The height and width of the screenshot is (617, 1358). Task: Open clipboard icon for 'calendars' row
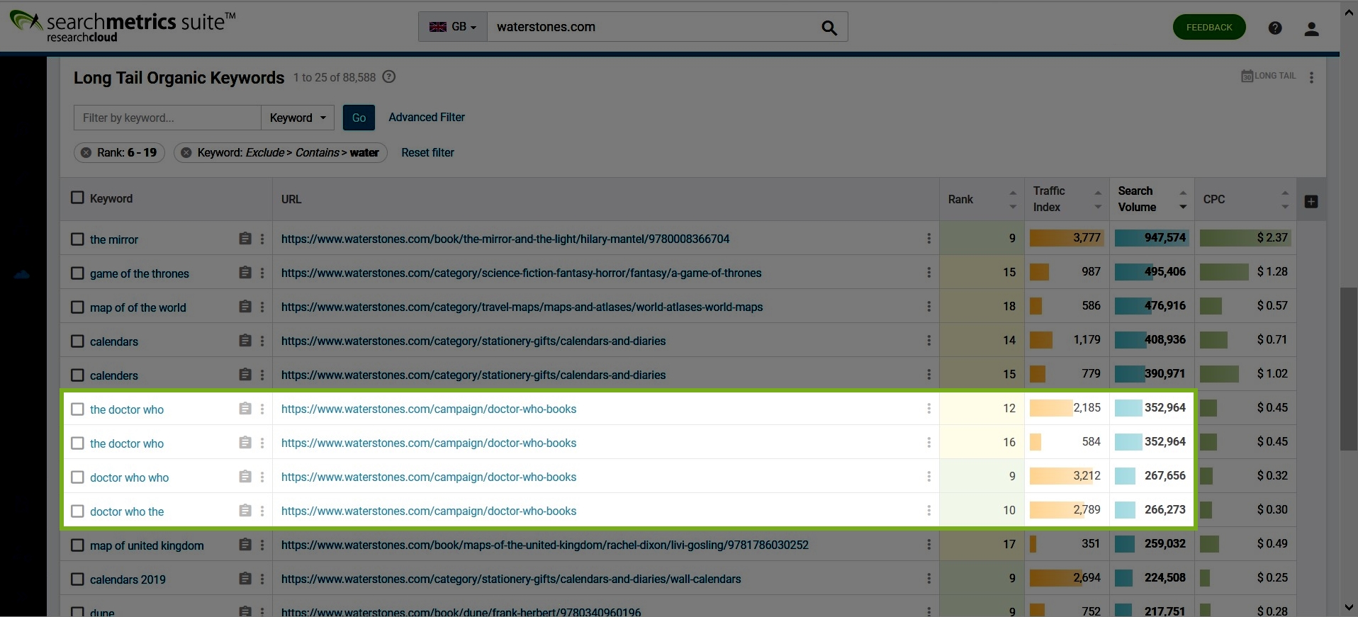tap(245, 341)
